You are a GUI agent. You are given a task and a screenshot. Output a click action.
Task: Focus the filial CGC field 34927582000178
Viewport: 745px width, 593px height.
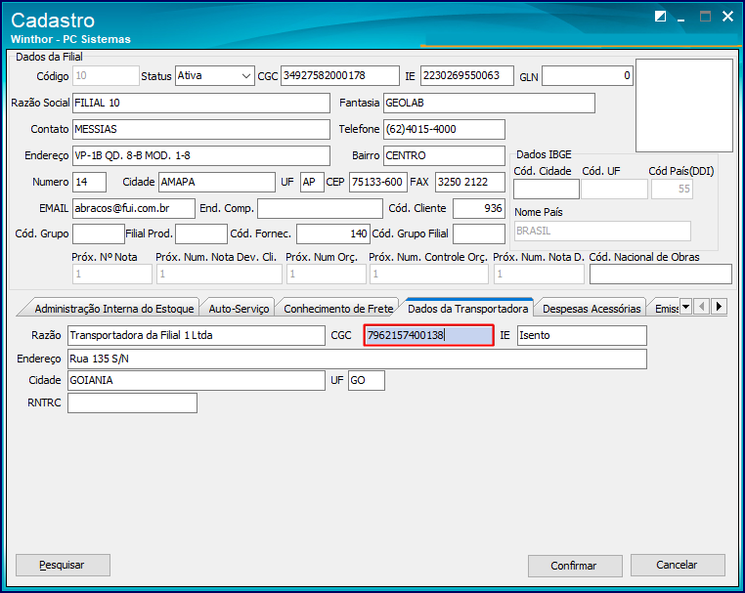339,76
